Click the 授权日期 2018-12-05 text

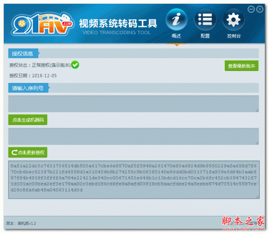click(x=33, y=75)
